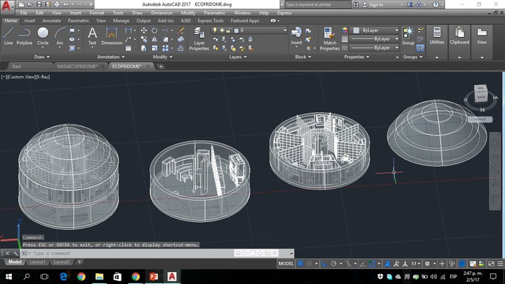This screenshot has width=505, height=284.
Task: Toggle the grid display in status bar
Action: point(301,263)
